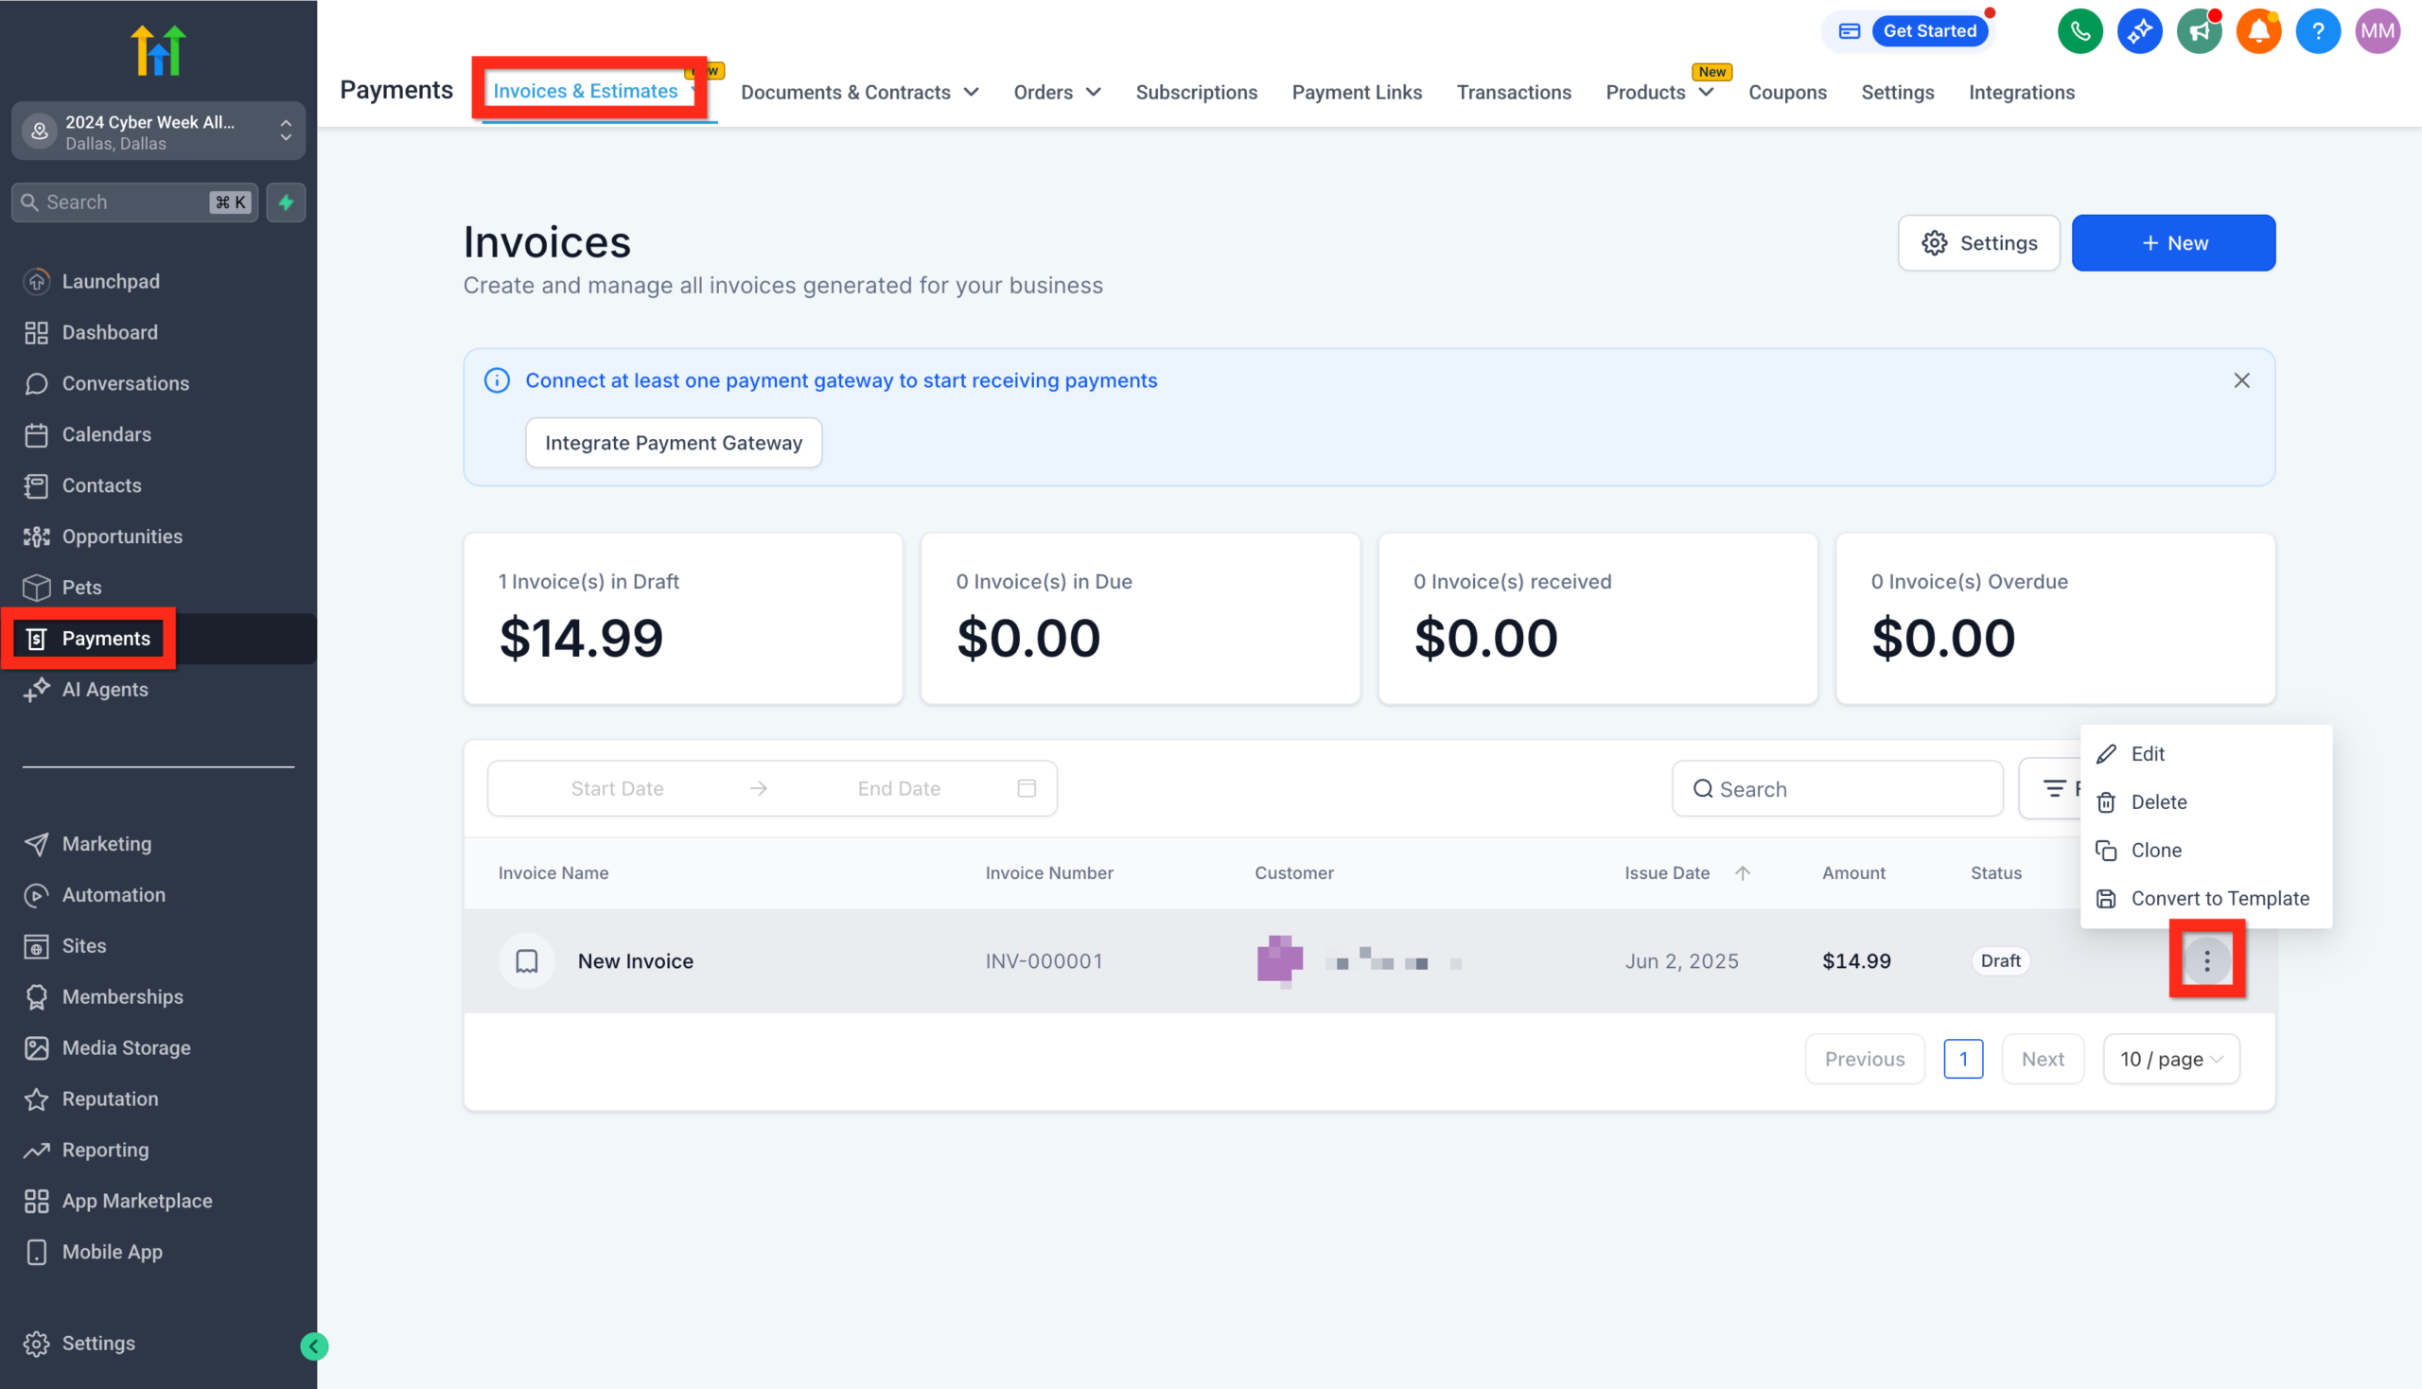
Task: Open the AI Agents section
Action: pos(105,689)
